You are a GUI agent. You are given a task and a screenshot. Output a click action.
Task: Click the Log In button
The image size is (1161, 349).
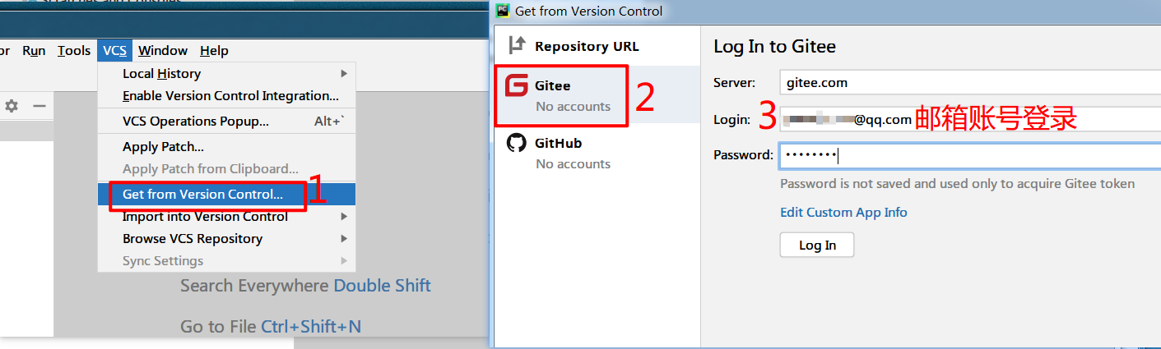(x=817, y=246)
